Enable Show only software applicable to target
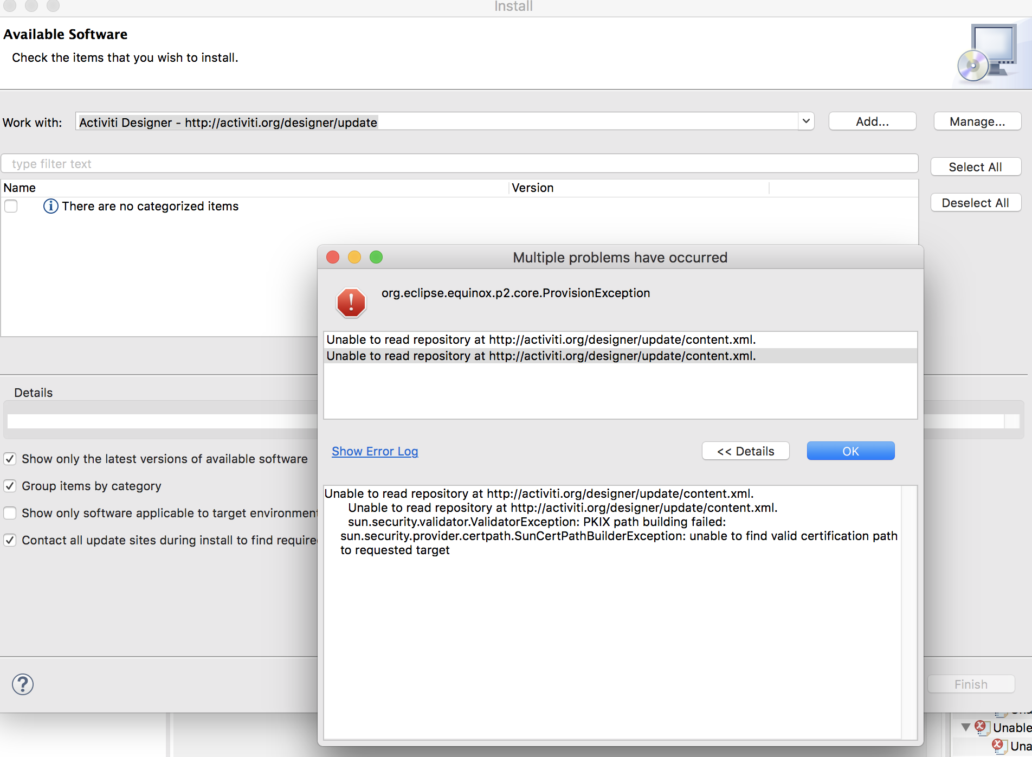1032x757 pixels. [10, 513]
